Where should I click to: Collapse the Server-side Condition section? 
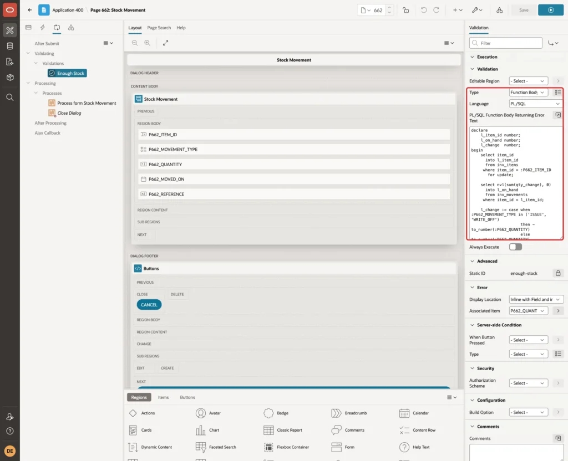point(472,325)
